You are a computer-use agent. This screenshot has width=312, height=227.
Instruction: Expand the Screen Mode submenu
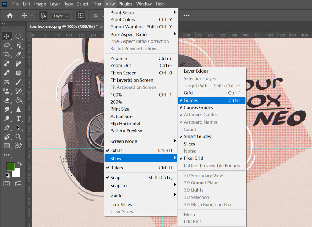(x=124, y=141)
